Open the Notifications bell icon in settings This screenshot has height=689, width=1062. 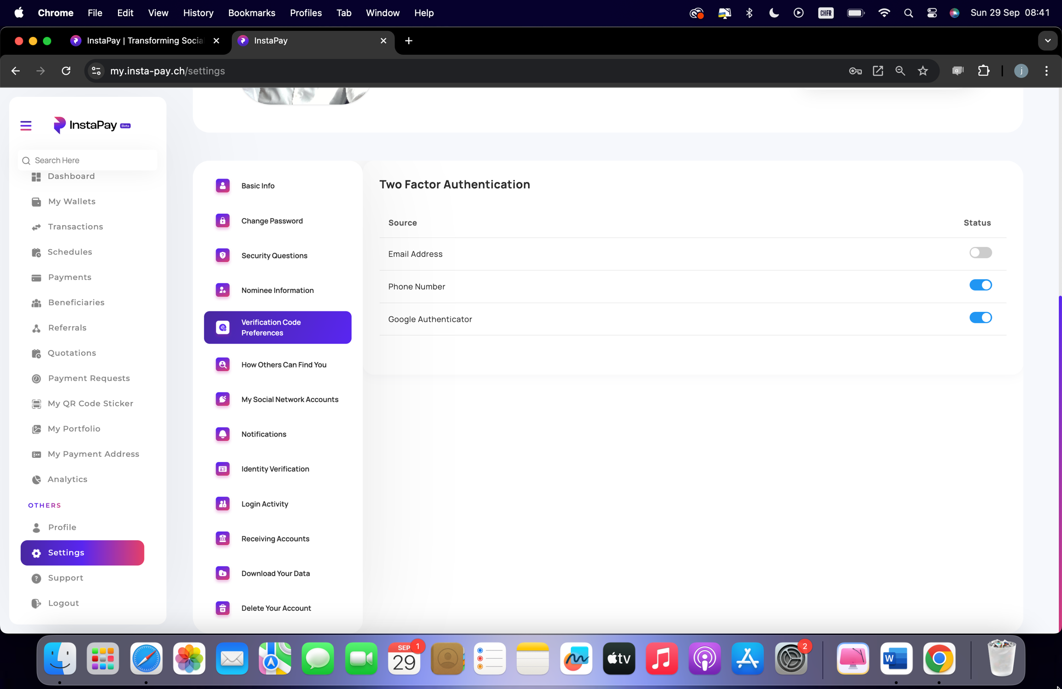(x=223, y=434)
